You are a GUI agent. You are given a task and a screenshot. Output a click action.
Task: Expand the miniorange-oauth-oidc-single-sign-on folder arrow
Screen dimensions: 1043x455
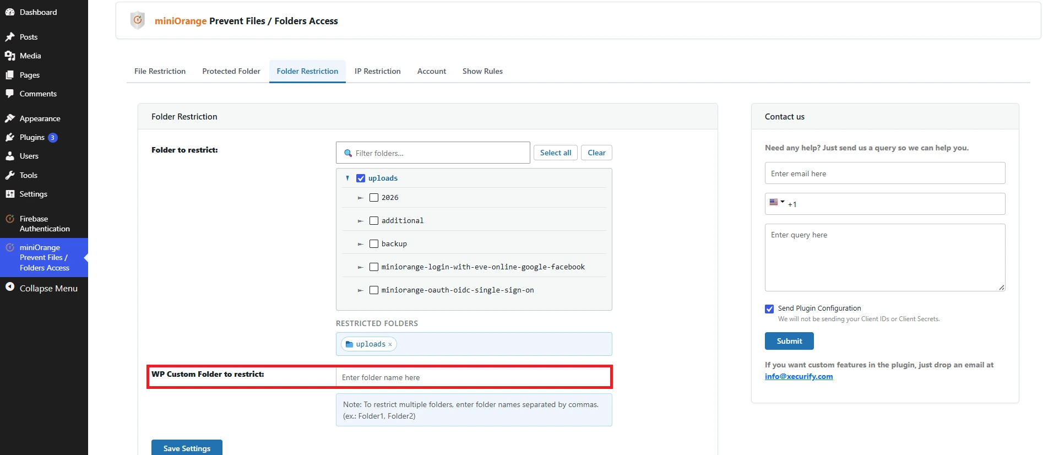pyautogui.click(x=361, y=290)
